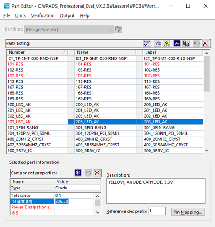Click the Power Dissipation property row

click(x=52, y=207)
